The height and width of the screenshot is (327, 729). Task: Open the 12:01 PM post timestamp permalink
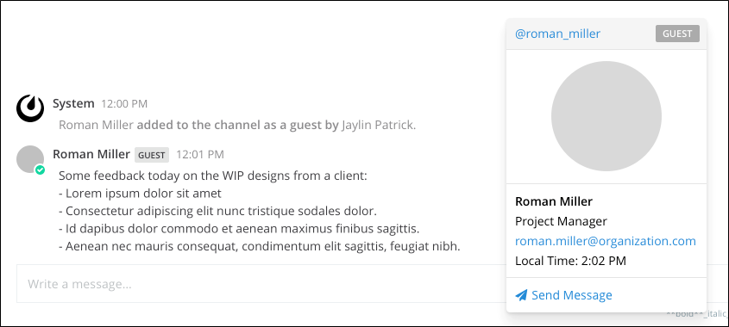pyautogui.click(x=200, y=154)
